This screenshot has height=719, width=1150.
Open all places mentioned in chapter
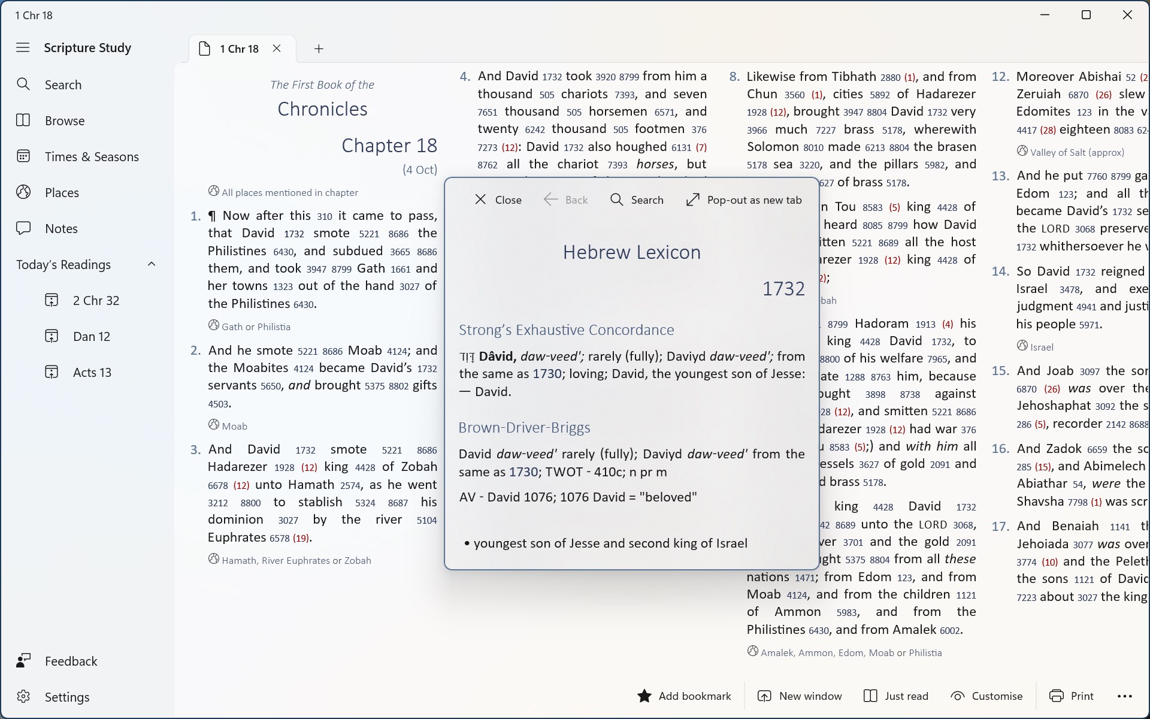click(289, 192)
